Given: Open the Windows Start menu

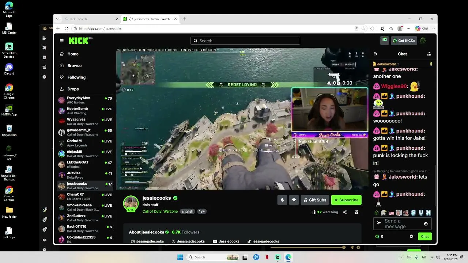Looking at the screenshot, I should point(180,257).
